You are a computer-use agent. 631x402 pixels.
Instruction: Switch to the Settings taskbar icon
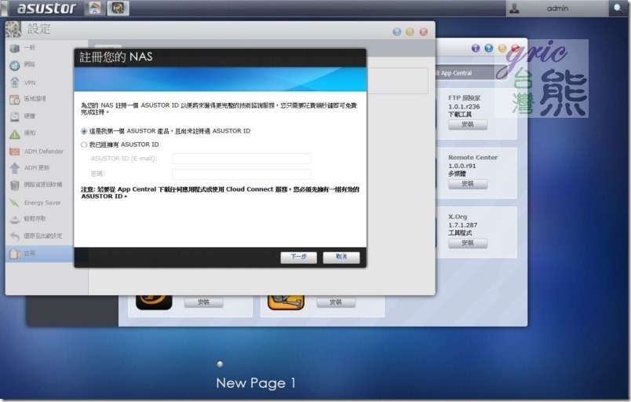tap(118, 8)
